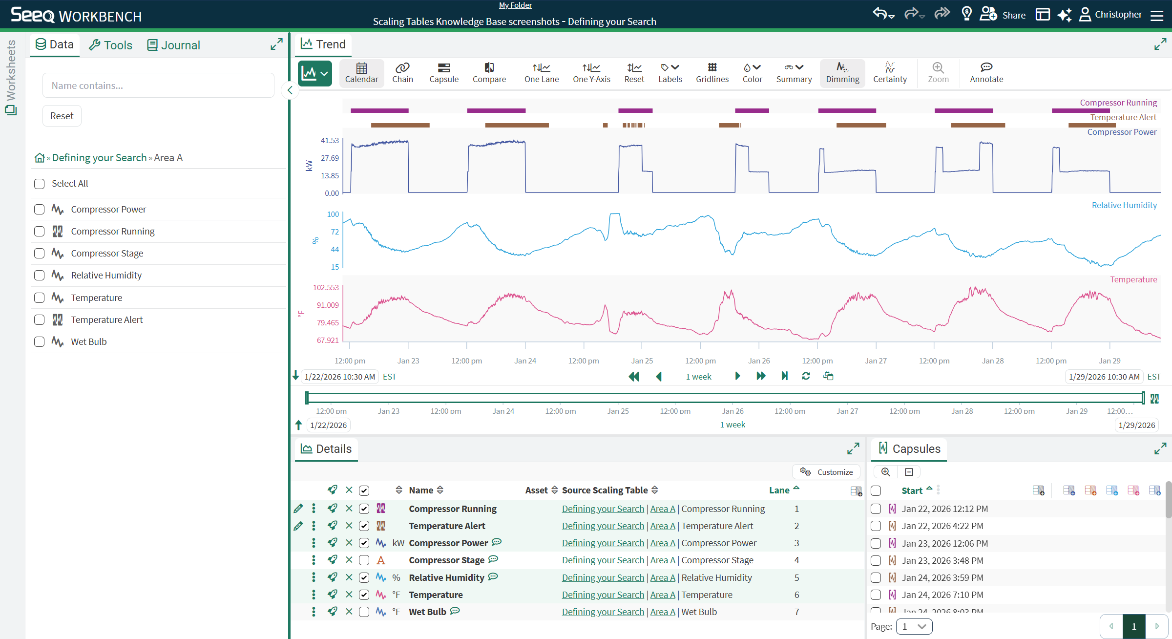Click the undo arrow icon
The height and width of the screenshot is (639, 1172).
click(x=880, y=14)
